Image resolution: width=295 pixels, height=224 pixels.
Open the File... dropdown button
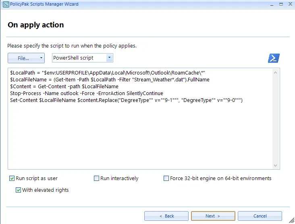click(26, 58)
